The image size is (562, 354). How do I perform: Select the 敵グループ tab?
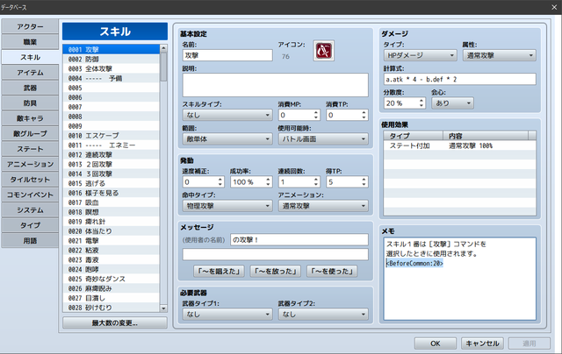(x=30, y=134)
